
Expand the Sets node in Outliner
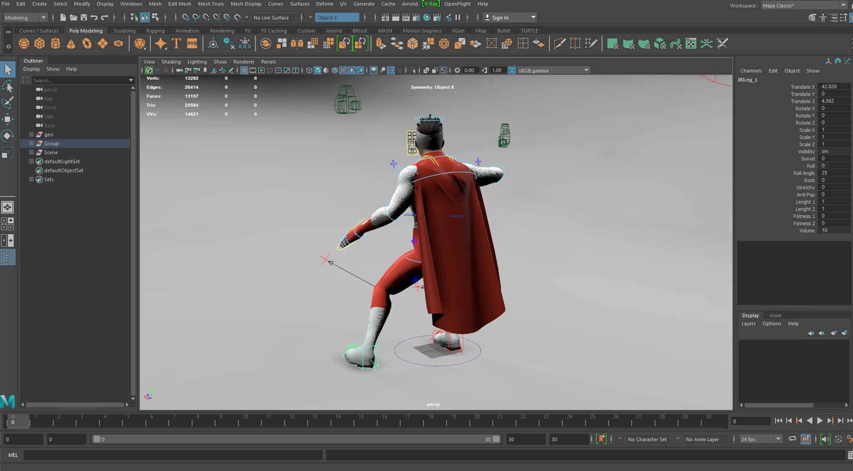[32, 179]
